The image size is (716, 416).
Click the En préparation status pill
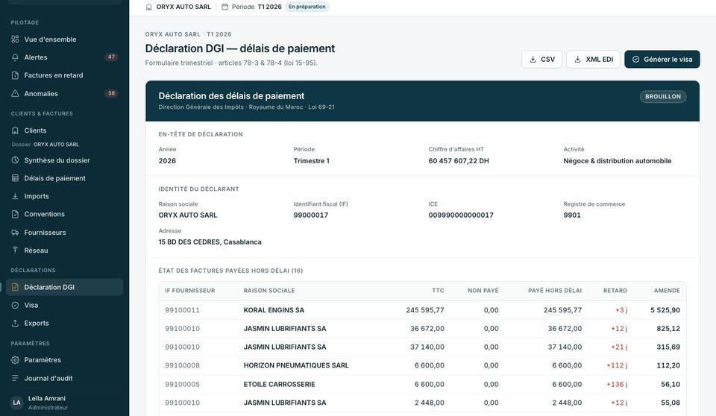(x=307, y=7)
